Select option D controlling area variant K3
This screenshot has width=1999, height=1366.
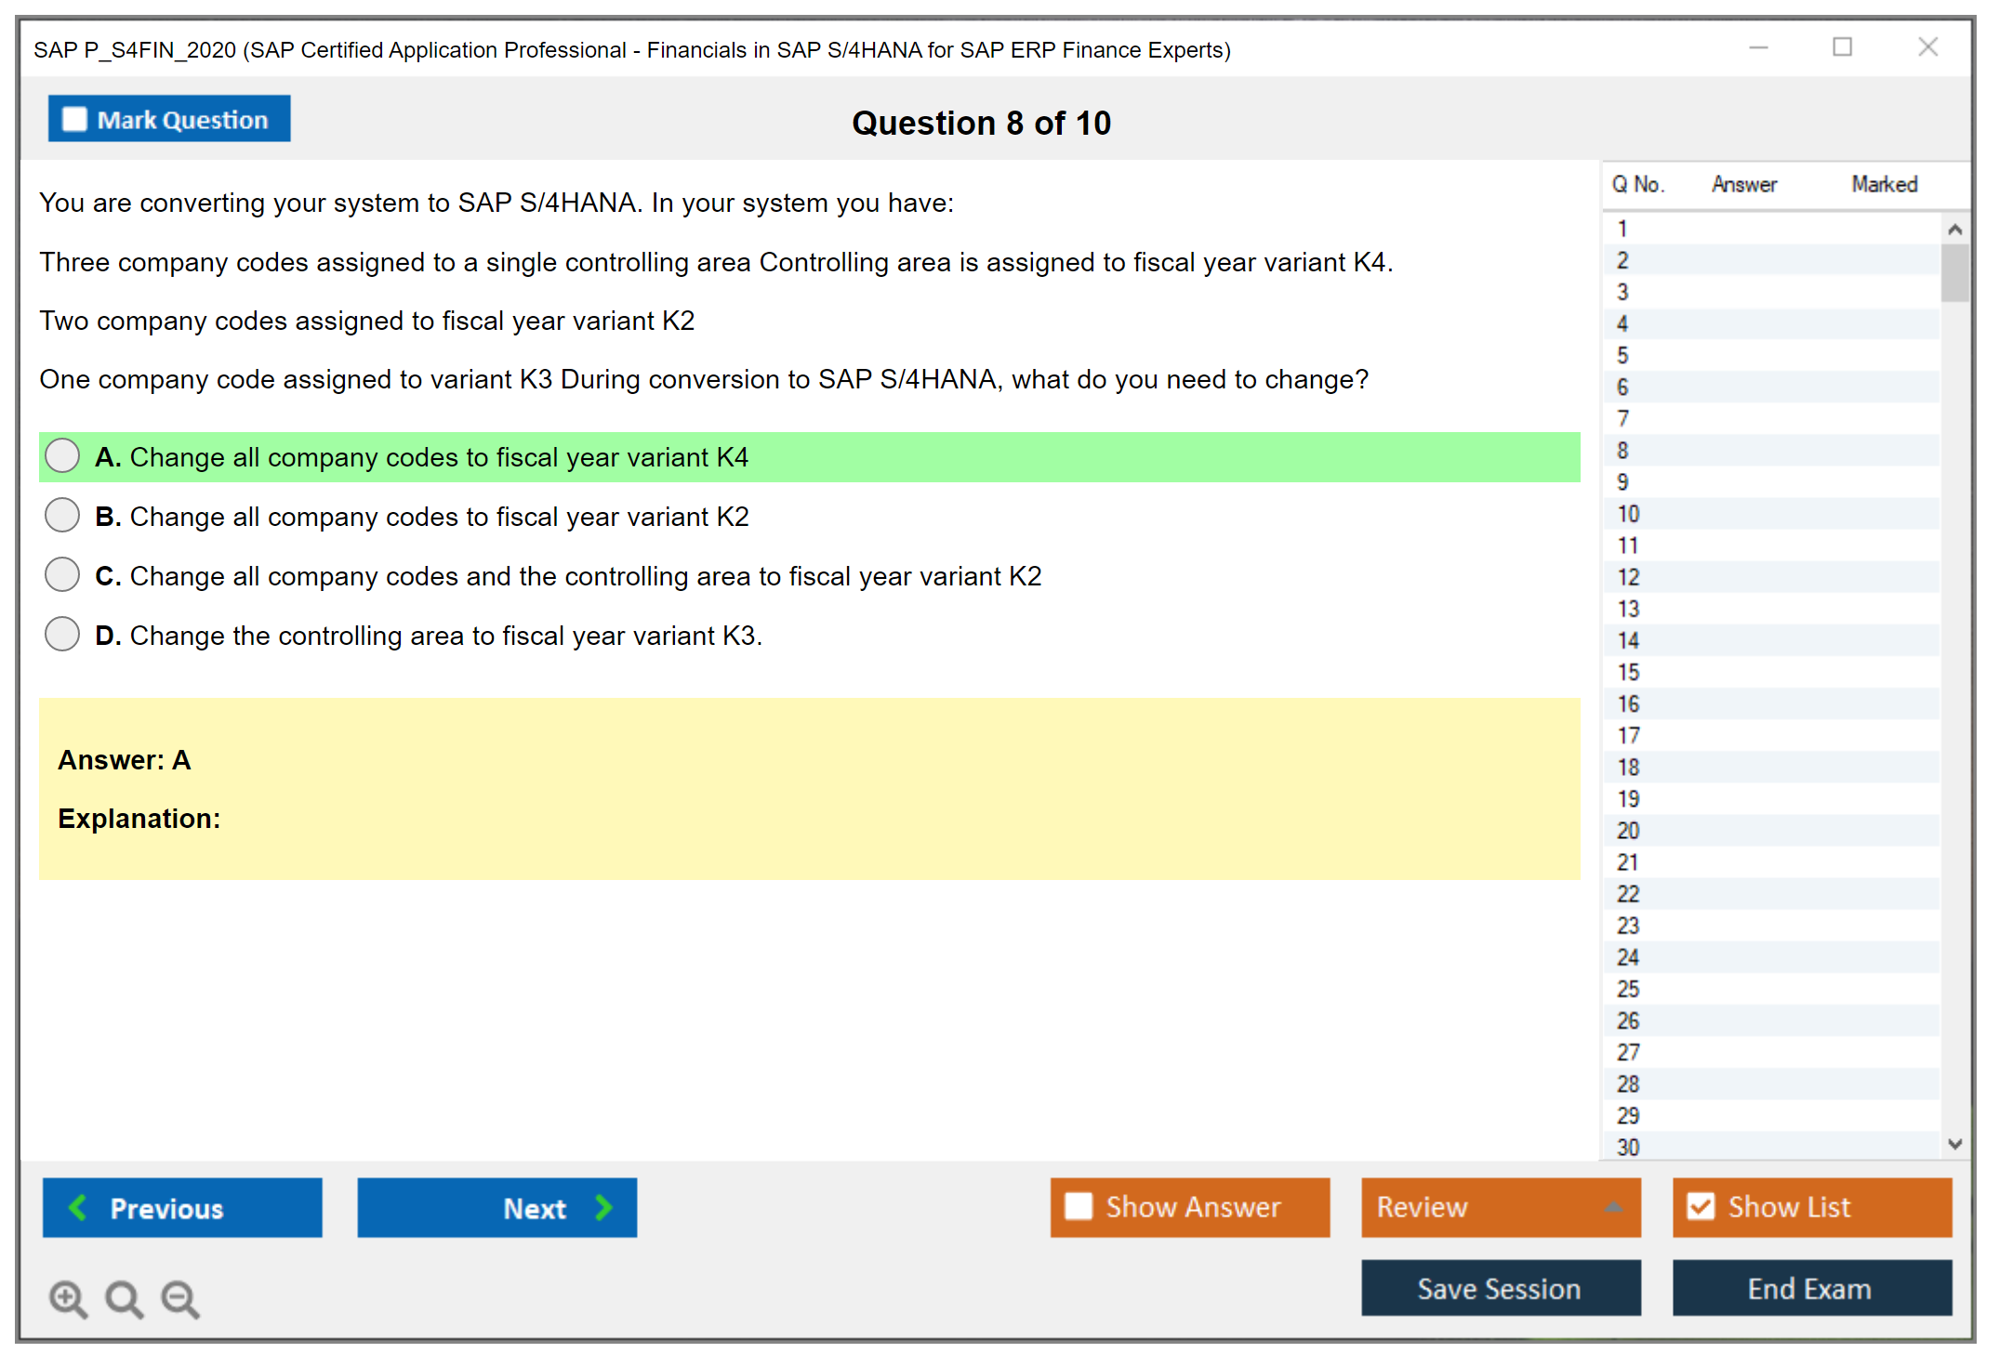[x=62, y=635]
